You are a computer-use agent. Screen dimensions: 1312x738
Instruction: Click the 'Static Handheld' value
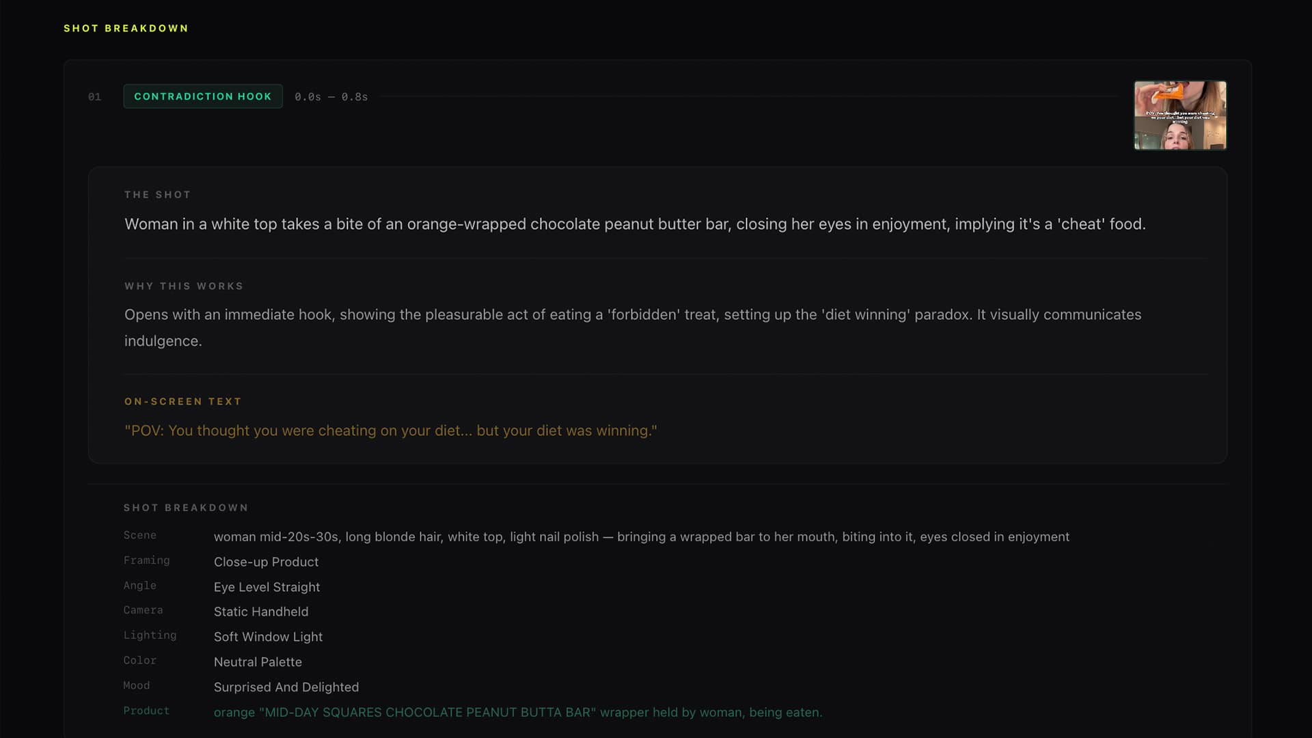click(261, 612)
